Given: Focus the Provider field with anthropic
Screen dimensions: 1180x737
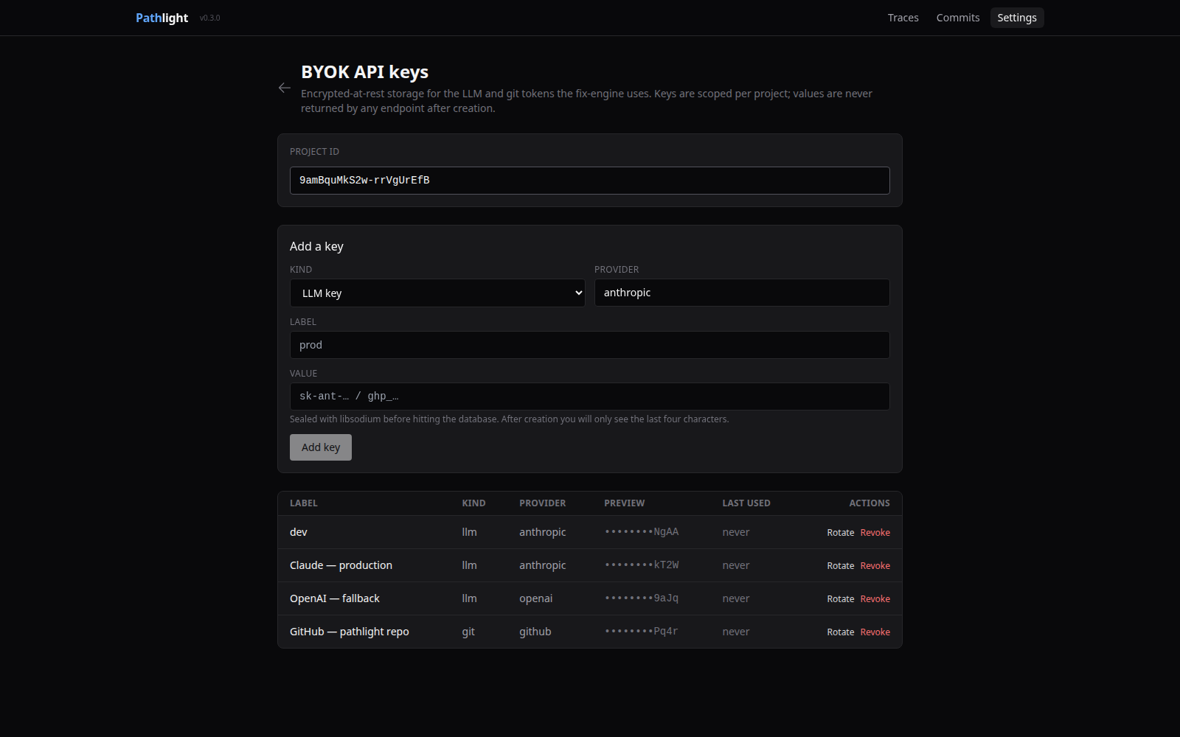Looking at the screenshot, I should coord(742,293).
